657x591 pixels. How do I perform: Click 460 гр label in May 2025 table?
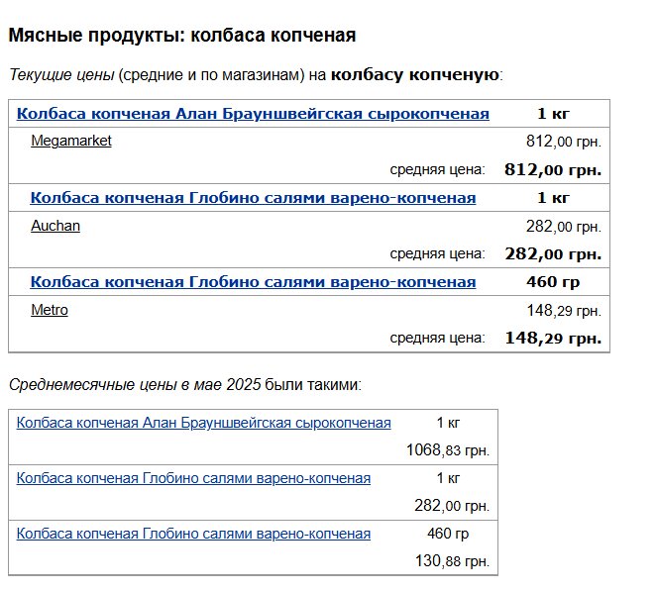tap(448, 534)
